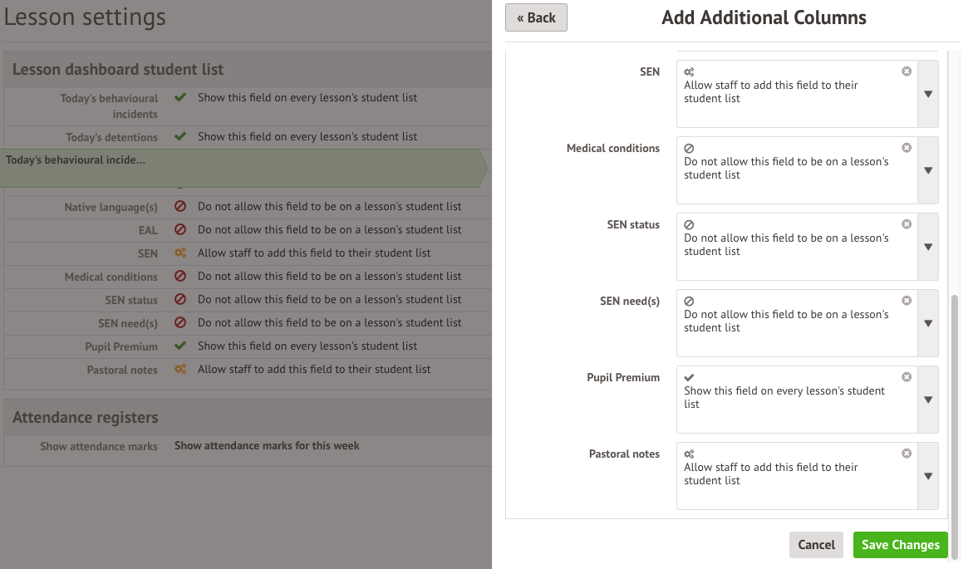The height and width of the screenshot is (569, 968).
Task: Clear the SEN status field selection
Action: (x=907, y=224)
